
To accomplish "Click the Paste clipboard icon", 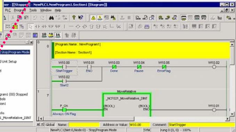I will 26,18.
